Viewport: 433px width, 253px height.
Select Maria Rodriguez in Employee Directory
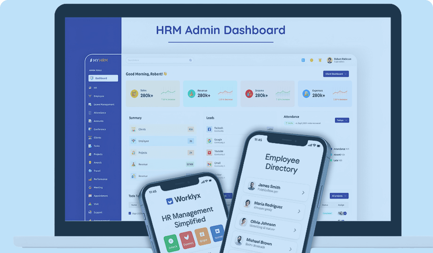pyautogui.click(x=268, y=206)
